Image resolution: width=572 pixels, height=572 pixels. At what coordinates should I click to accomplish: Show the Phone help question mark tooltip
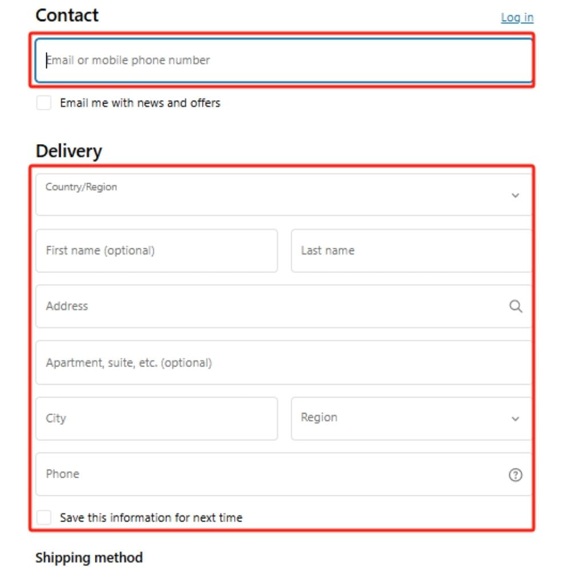(515, 475)
